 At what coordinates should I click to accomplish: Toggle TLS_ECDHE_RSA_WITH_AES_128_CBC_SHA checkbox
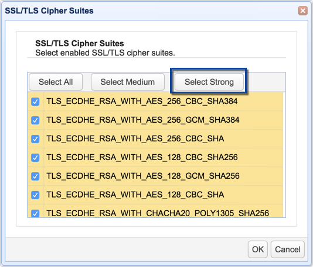35,195
